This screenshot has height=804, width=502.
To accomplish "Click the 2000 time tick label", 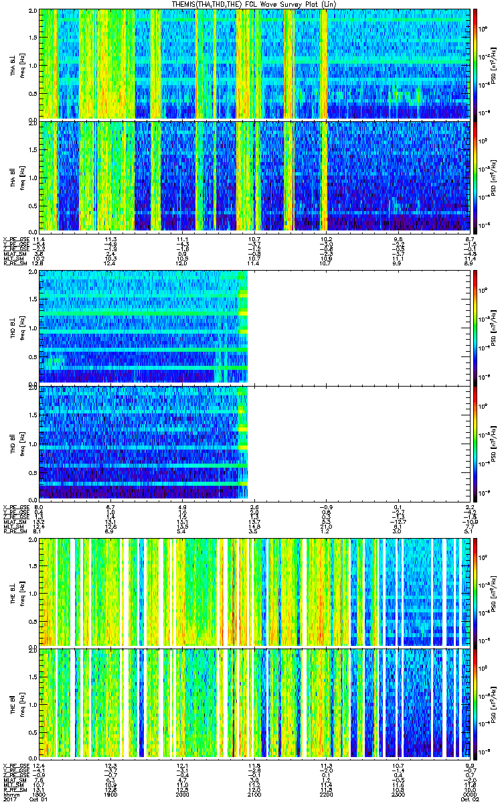I will [183, 793].
